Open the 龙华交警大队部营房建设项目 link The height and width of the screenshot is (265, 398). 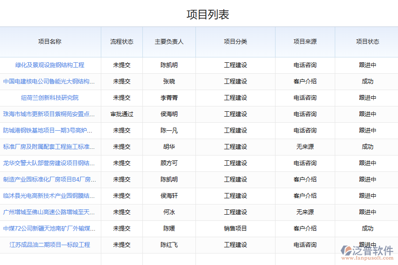coord(49,163)
